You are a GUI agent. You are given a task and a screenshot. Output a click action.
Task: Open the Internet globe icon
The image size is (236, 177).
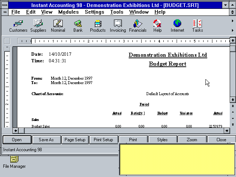point(177,26)
